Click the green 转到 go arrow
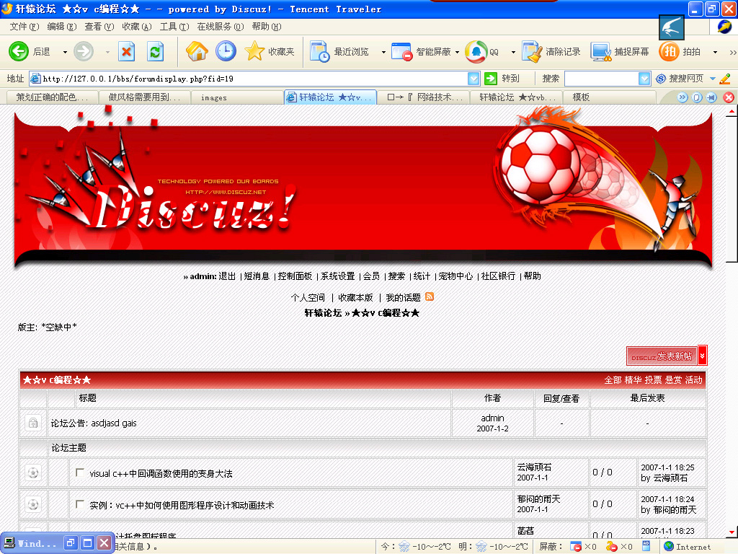738x554 pixels. 491,78
